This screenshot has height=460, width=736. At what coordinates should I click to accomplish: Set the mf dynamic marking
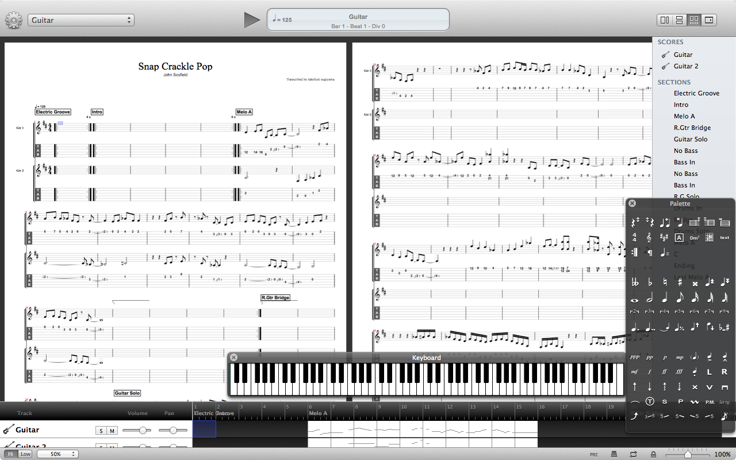pyautogui.click(x=634, y=372)
